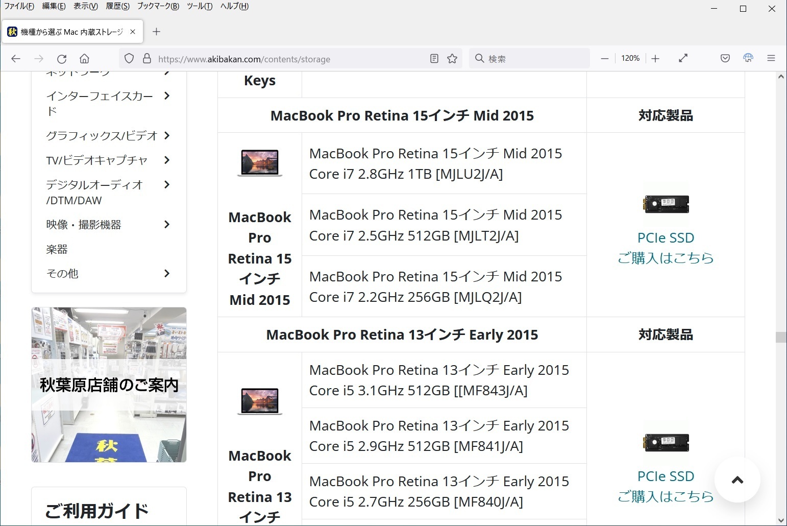
Task: Open the Firefox hamburger menu
Action: [x=771, y=59]
